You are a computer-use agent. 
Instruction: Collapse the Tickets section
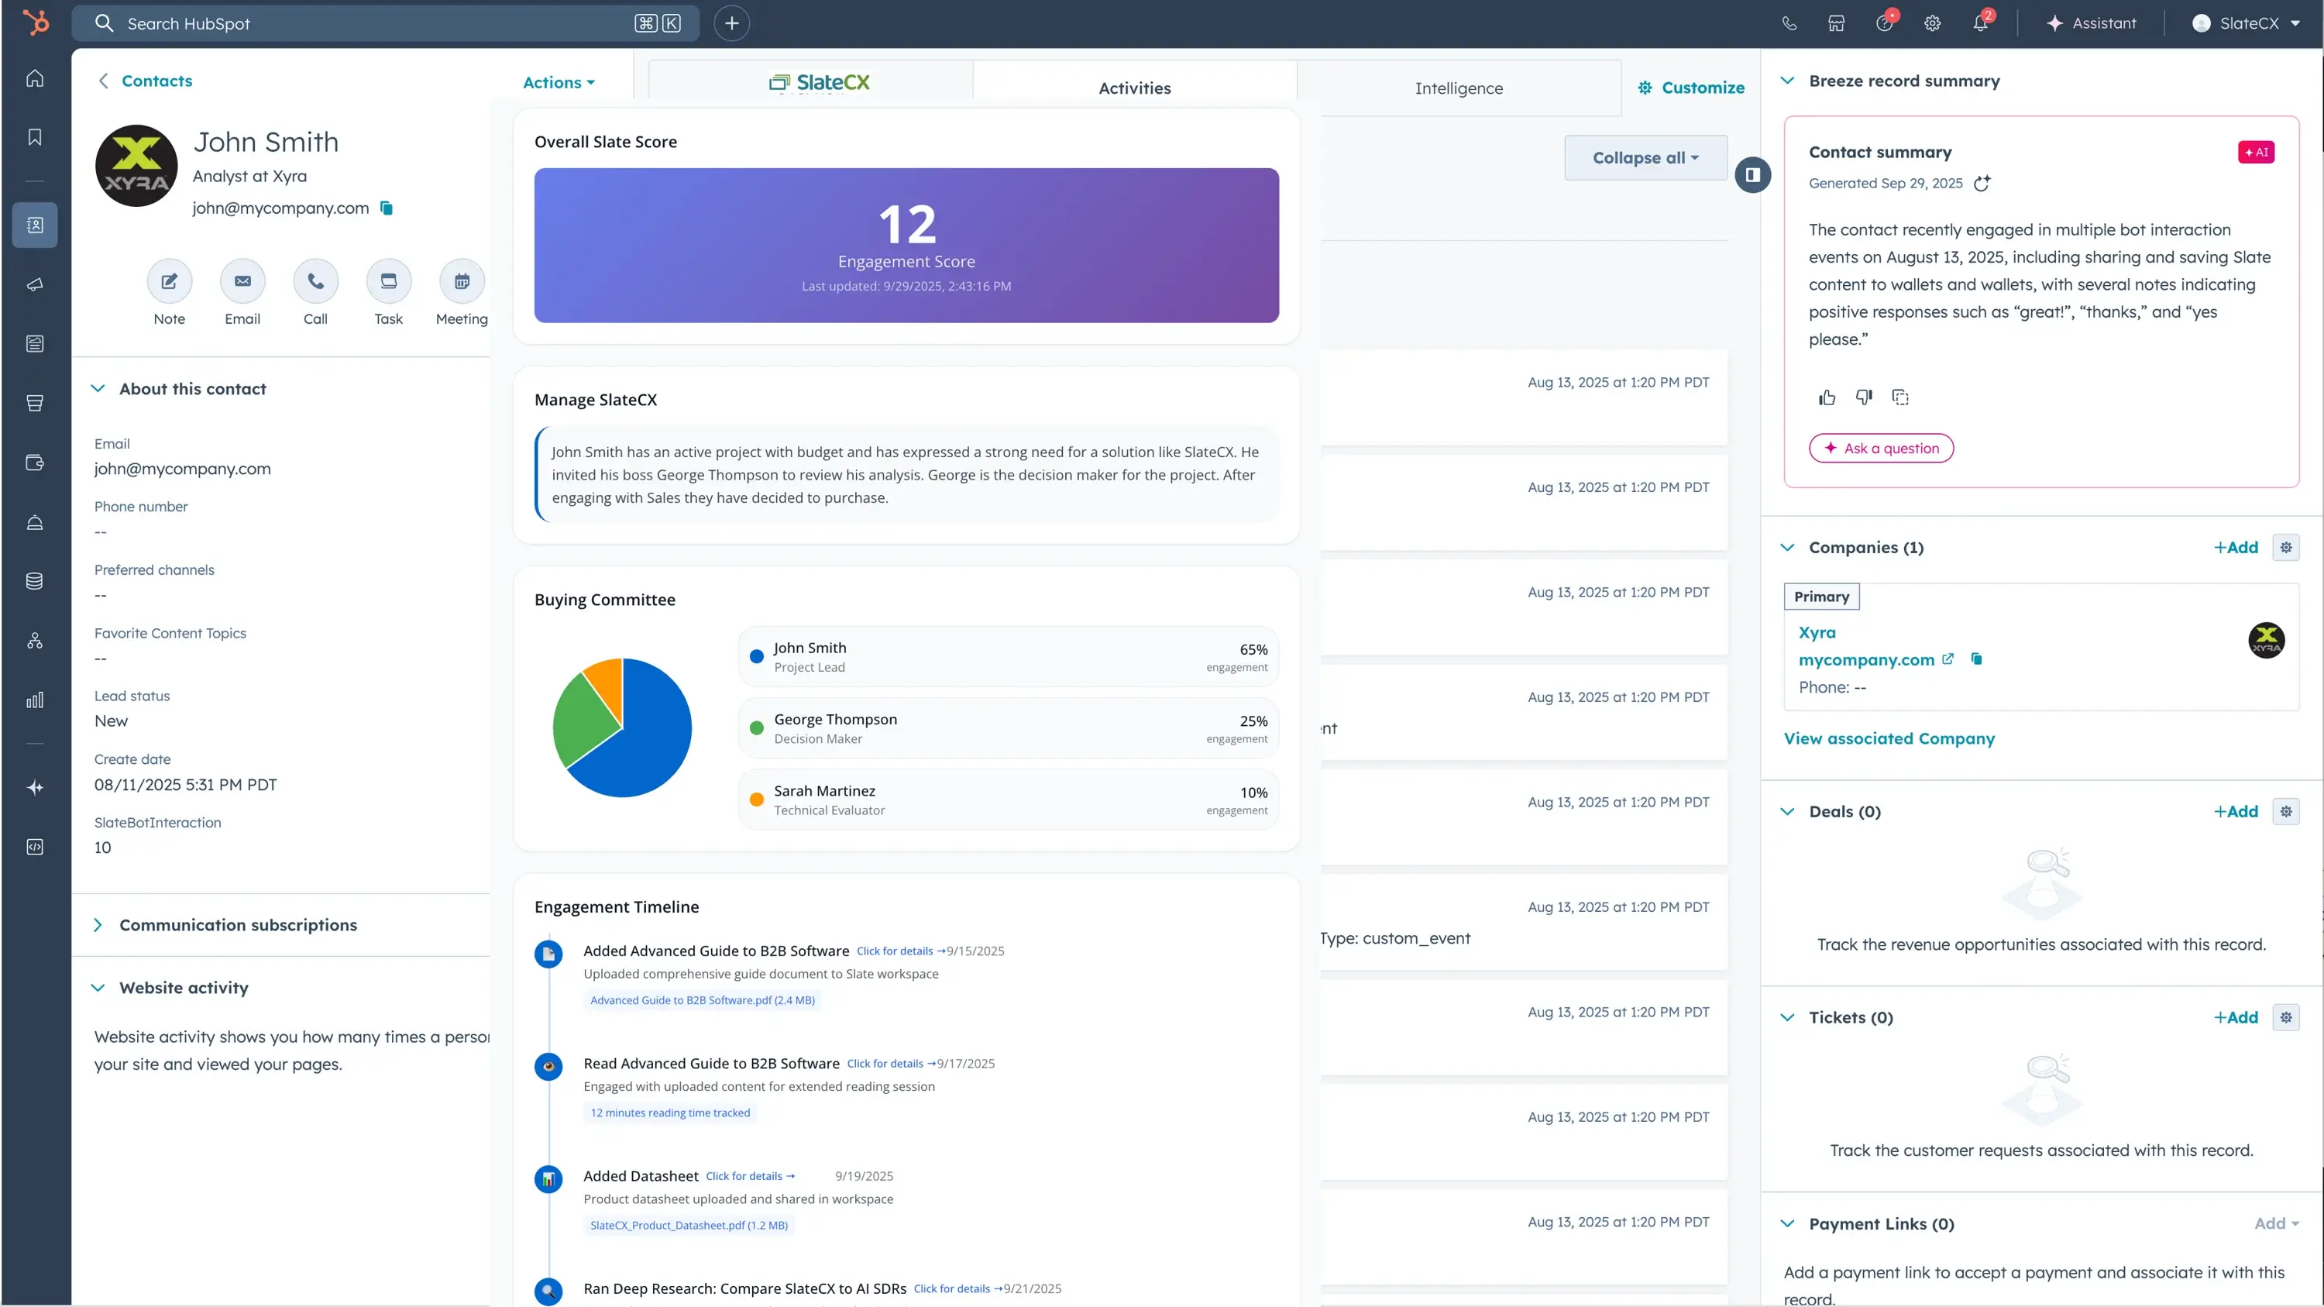click(x=1786, y=1017)
